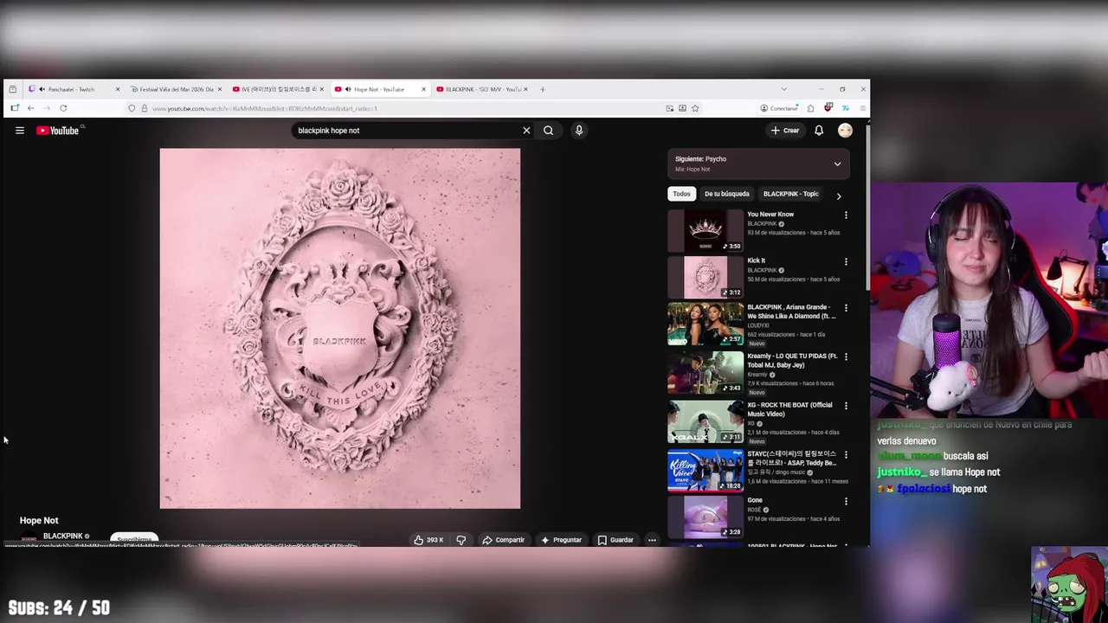Open options for LO QUE TU PIDAS video

click(846, 356)
